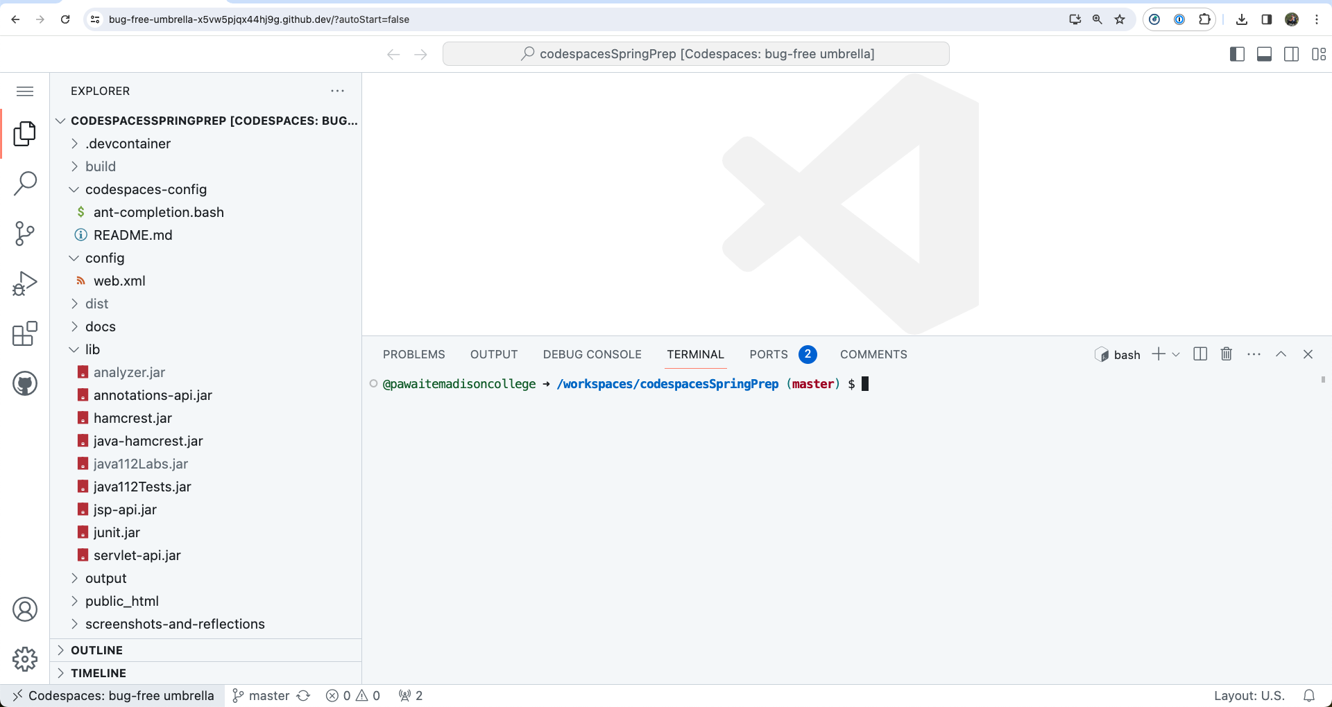This screenshot has height=707, width=1332.
Task: Open the Search view icon
Action: coord(25,184)
